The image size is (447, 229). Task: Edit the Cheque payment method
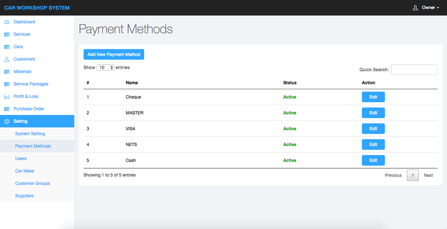(x=373, y=97)
